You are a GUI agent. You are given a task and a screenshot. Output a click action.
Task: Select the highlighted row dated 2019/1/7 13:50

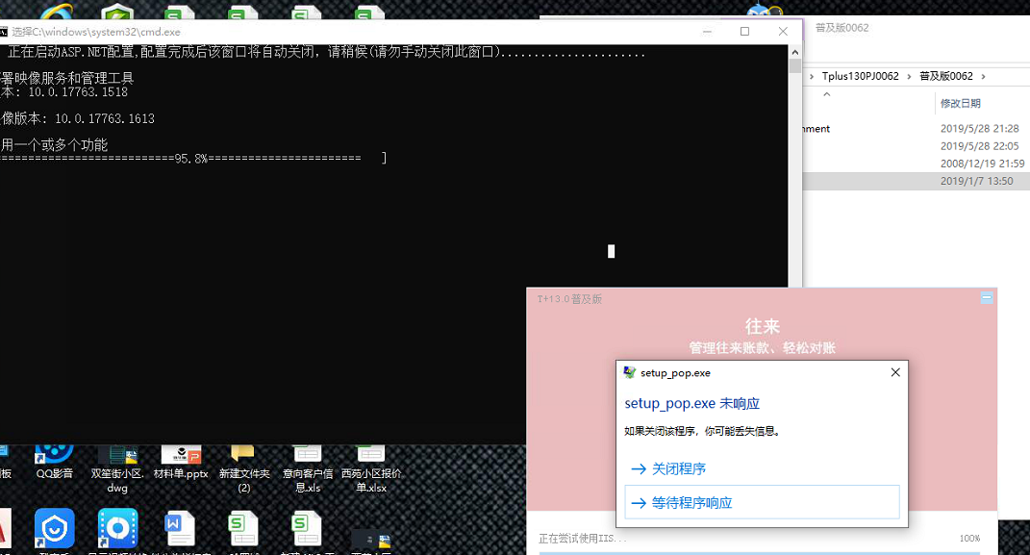click(x=917, y=181)
